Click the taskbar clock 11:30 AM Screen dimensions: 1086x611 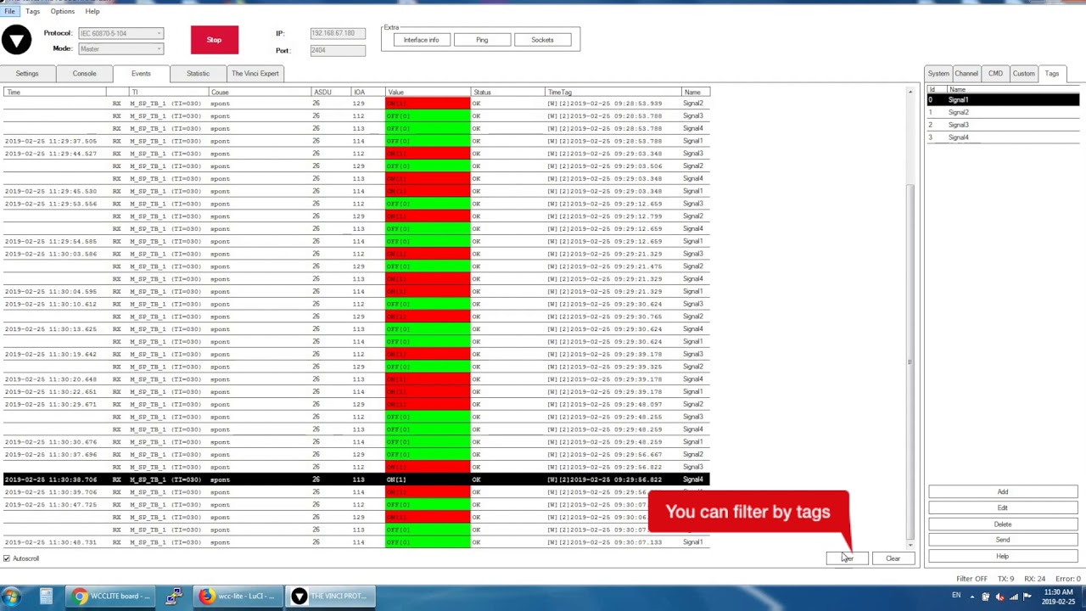(x=1058, y=592)
